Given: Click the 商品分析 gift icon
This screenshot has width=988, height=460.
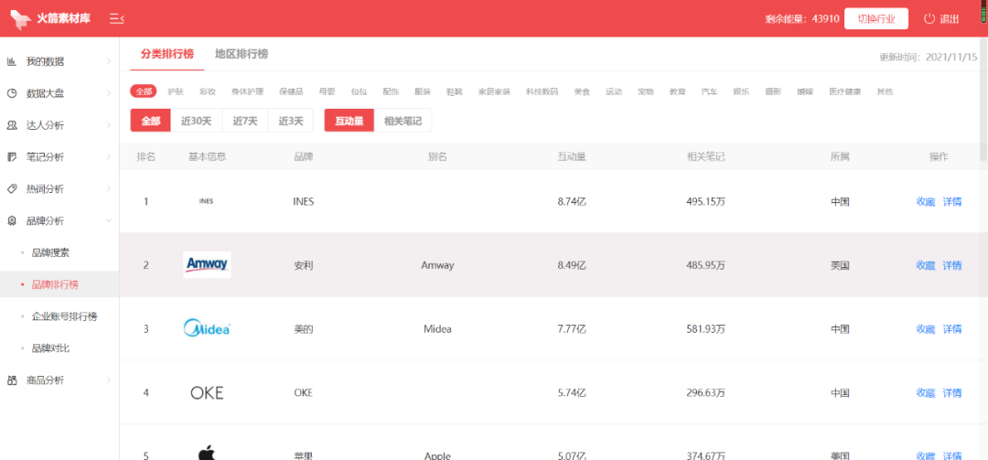Looking at the screenshot, I should coord(11,380).
